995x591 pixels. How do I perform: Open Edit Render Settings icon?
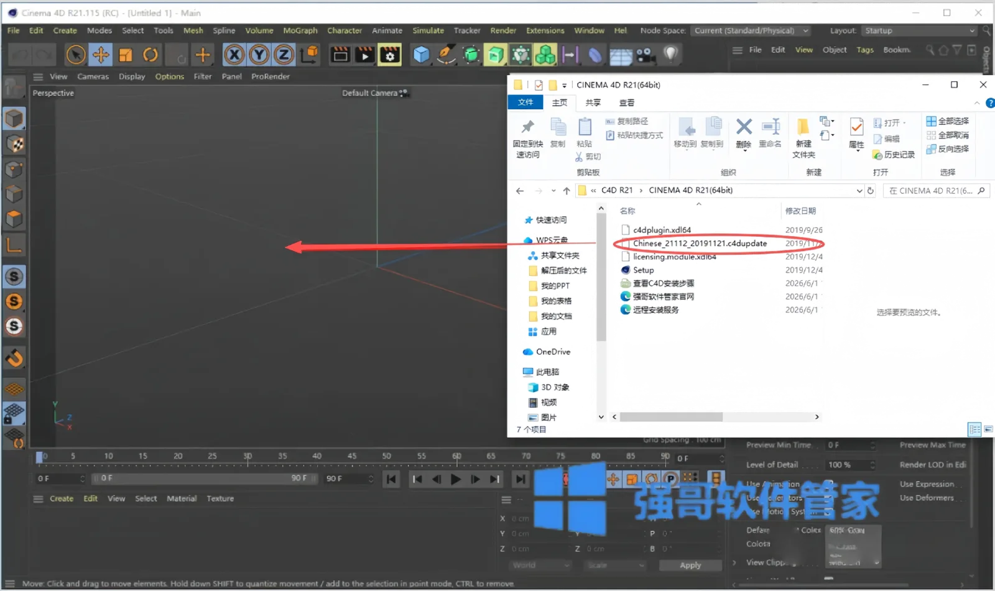[x=390, y=55]
